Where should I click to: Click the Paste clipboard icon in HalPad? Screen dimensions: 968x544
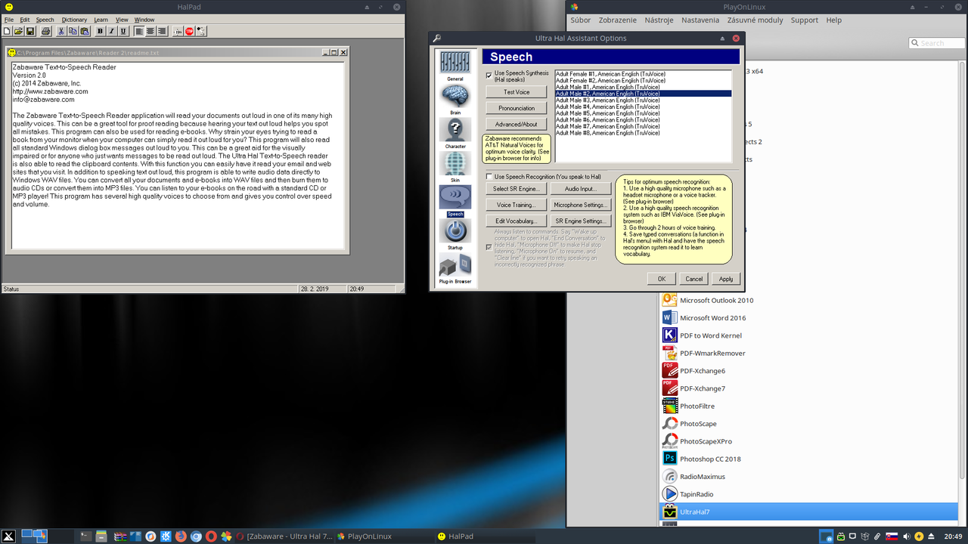click(85, 31)
